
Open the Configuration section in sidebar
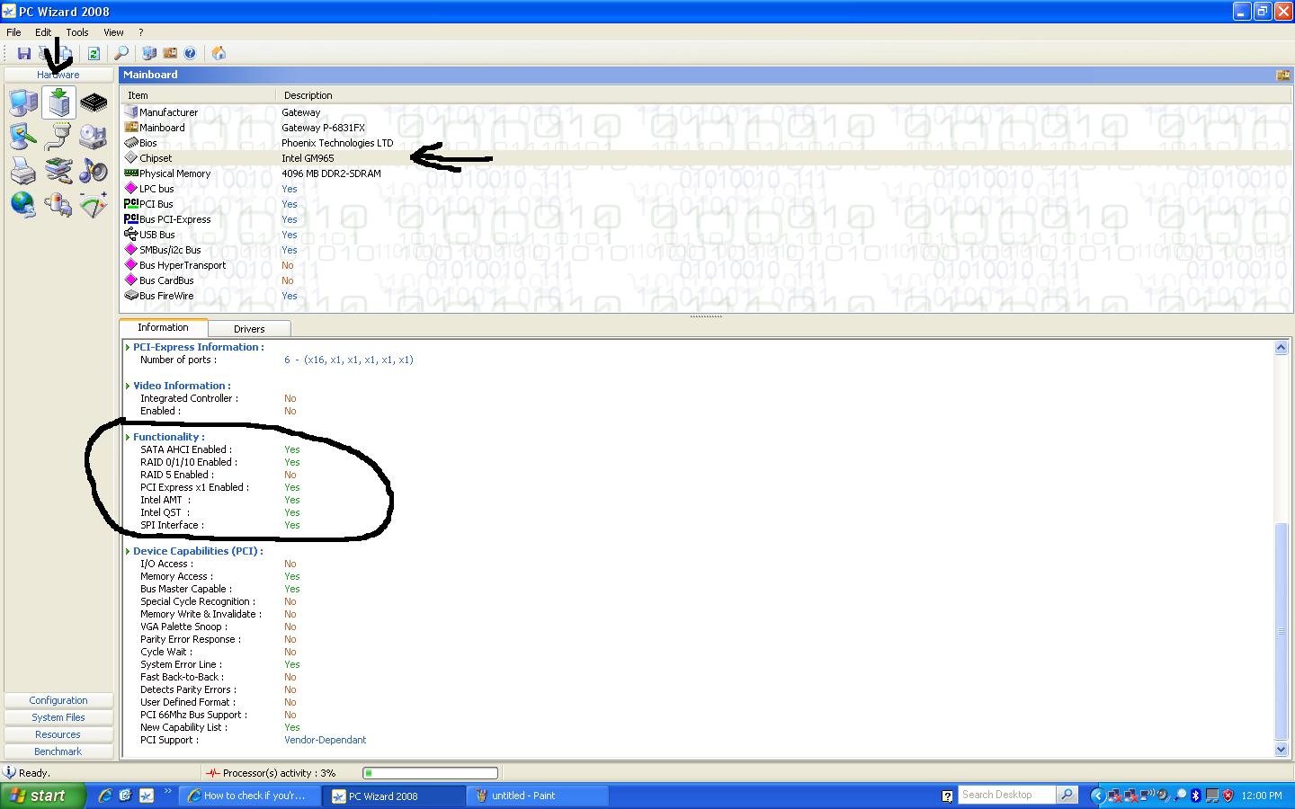pos(58,700)
